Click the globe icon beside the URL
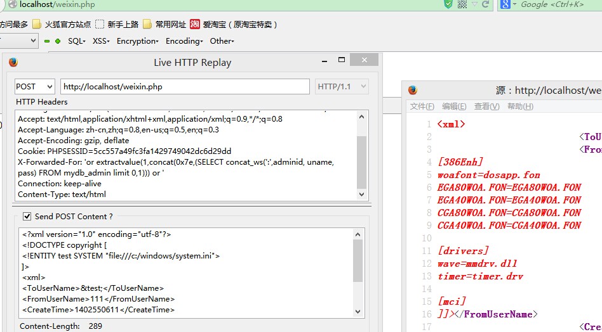 coord(13,4)
